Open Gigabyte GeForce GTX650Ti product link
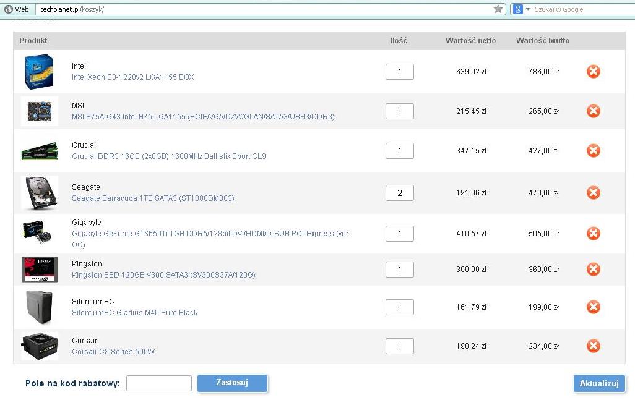 click(x=211, y=239)
